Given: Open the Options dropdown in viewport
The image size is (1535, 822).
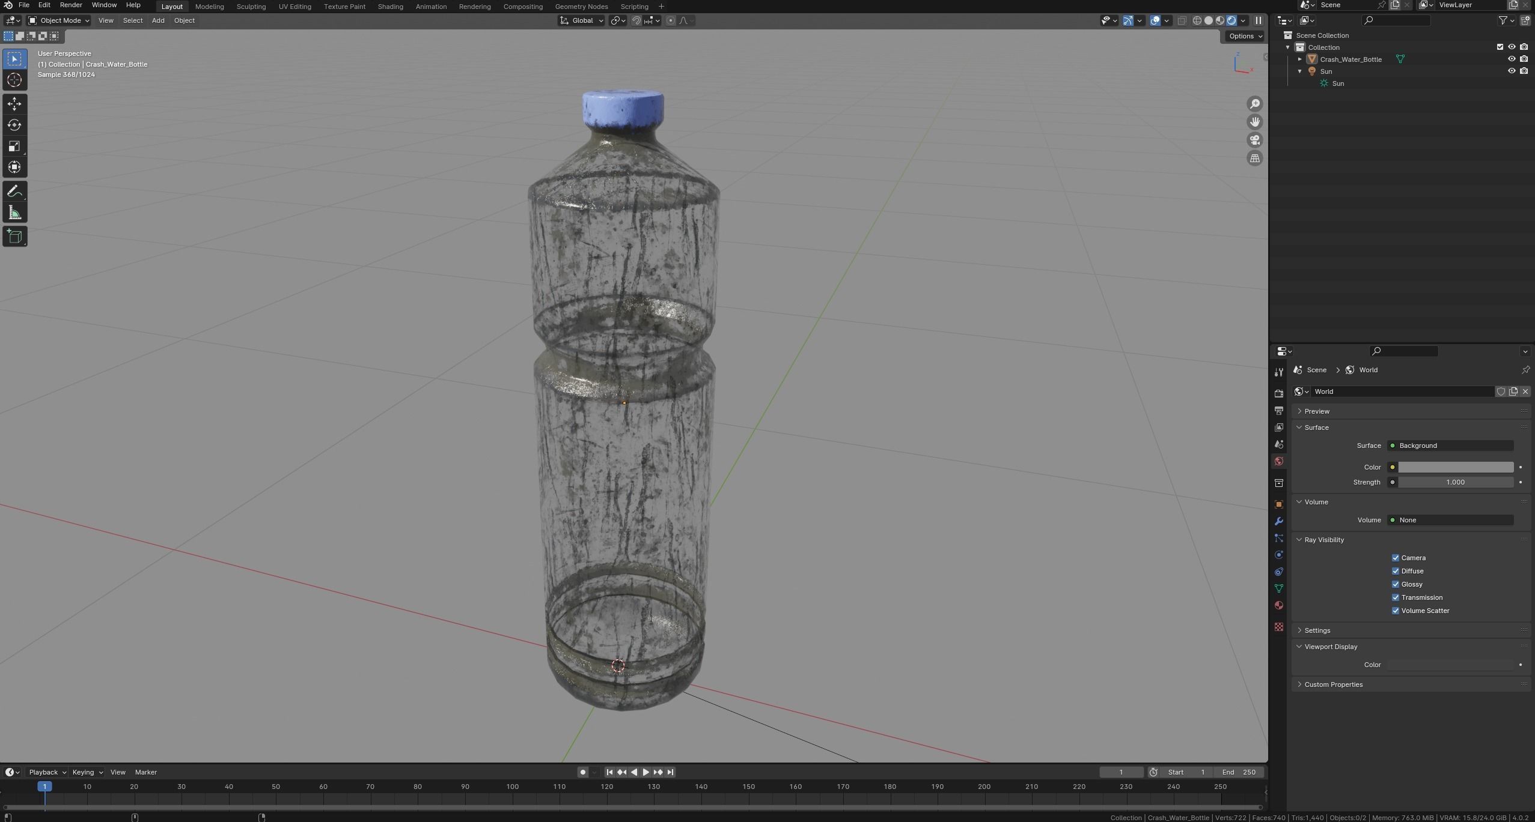Looking at the screenshot, I should (1245, 36).
